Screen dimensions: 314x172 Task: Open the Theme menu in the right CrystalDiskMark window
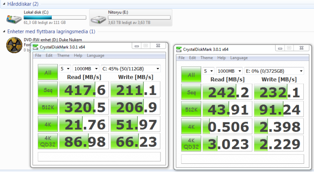(x=207, y=58)
